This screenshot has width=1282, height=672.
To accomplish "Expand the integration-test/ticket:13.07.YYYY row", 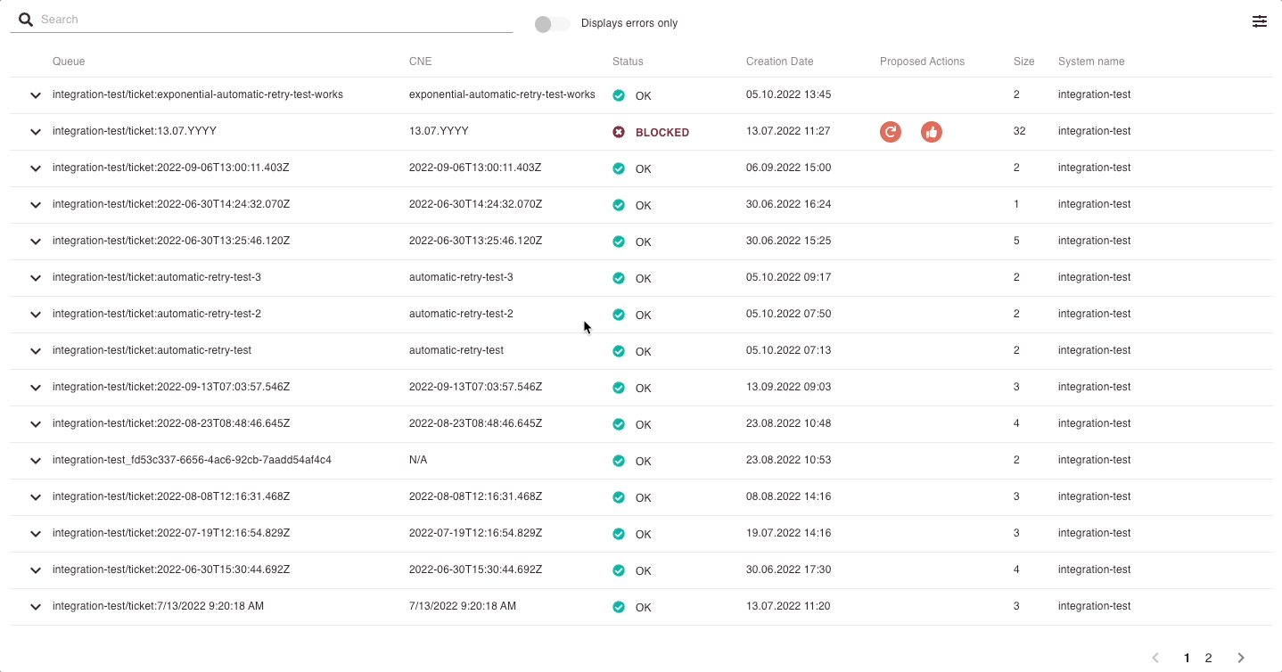I will (x=35, y=131).
